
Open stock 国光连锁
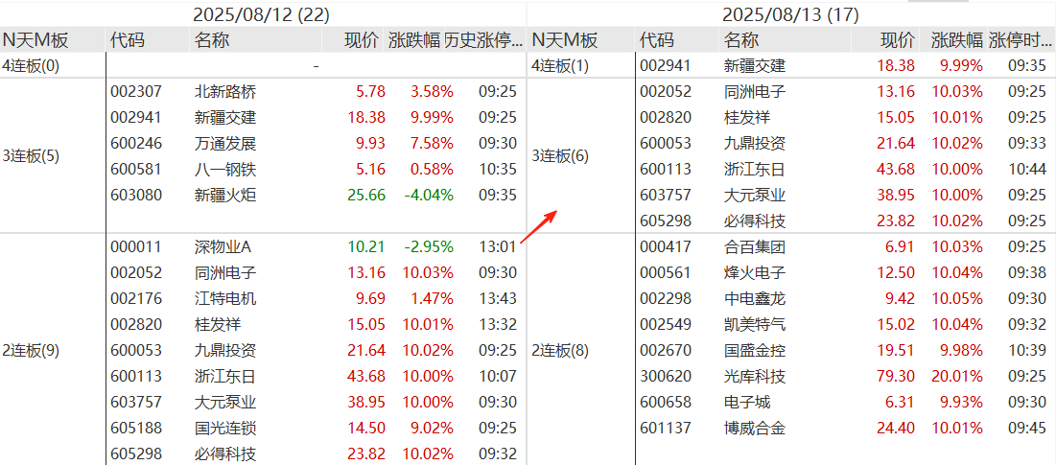[x=225, y=428]
